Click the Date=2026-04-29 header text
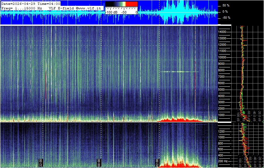This screenshot has width=264, height=168. (17, 3)
